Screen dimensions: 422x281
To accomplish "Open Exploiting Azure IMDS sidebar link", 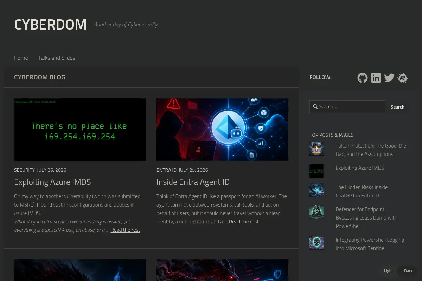I will (360, 168).
